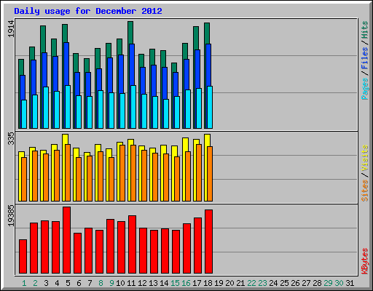Click the red KBytes bar for day 6
The height and width of the screenshot is (291, 373).
click(78, 253)
